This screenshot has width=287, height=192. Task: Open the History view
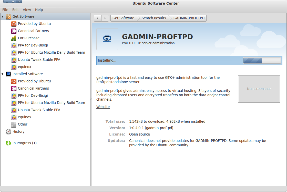18,131
